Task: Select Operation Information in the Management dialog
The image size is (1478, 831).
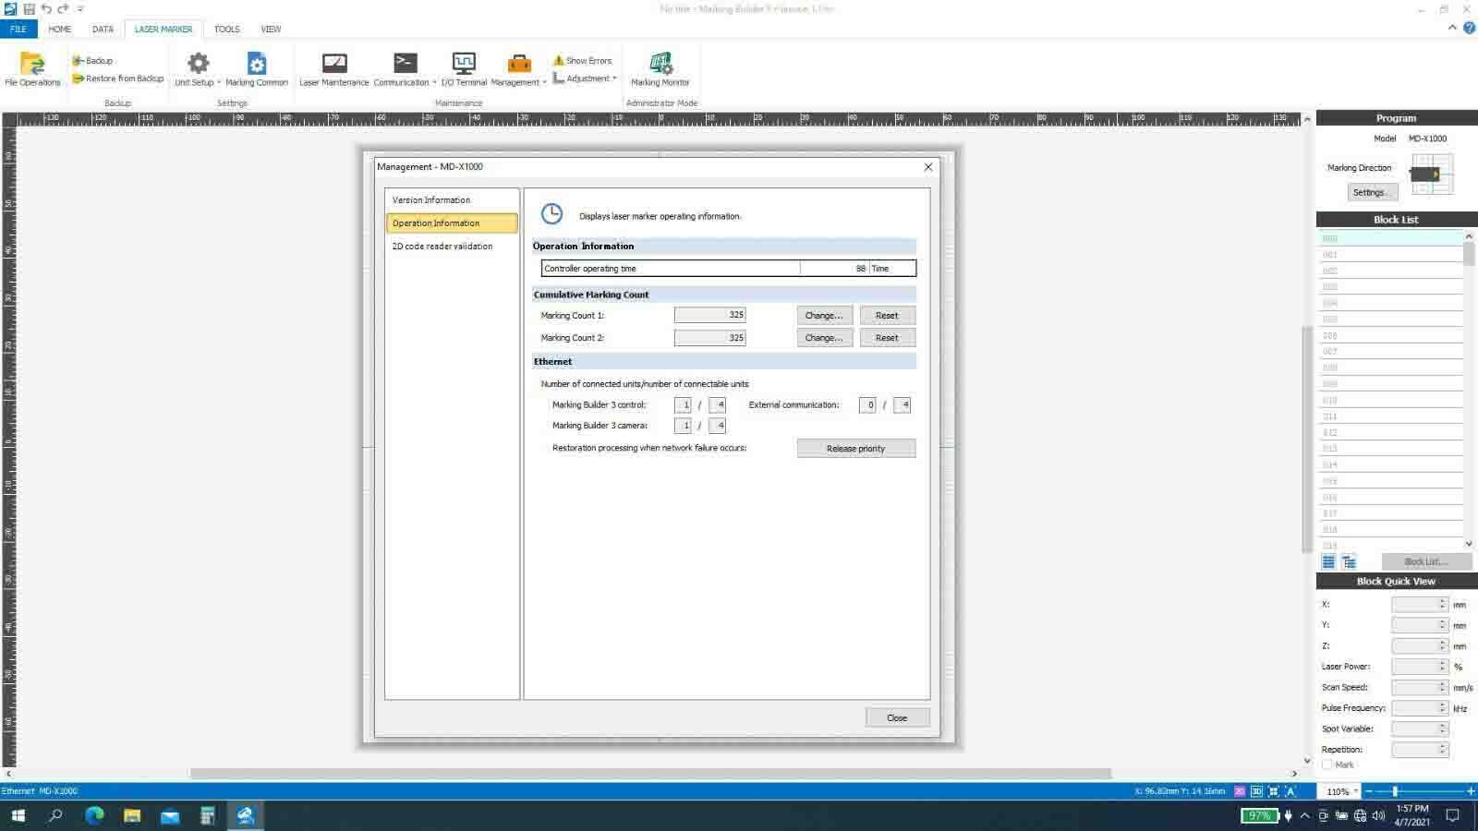Action: 452,223
